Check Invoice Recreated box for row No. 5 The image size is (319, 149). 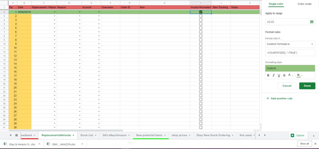201,28
